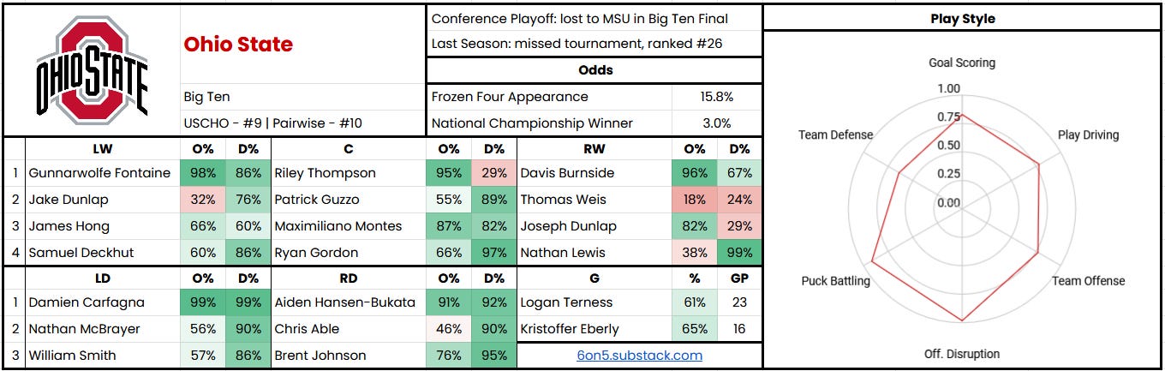Select Damien Carfagna in the LD column
1165x371 pixels.
[87, 302]
